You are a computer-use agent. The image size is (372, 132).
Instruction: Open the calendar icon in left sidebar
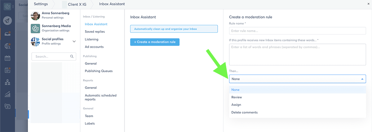[7, 58]
